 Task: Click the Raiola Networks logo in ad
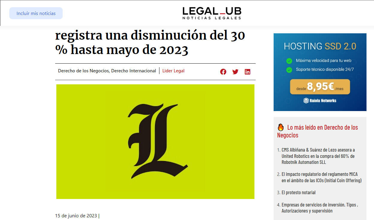point(320,101)
